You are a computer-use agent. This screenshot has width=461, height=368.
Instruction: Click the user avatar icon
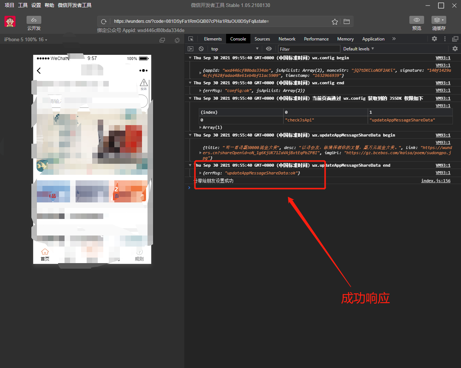click(10, 22)
